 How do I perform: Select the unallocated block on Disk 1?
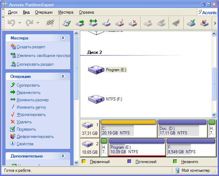click(x=212, y=129)
